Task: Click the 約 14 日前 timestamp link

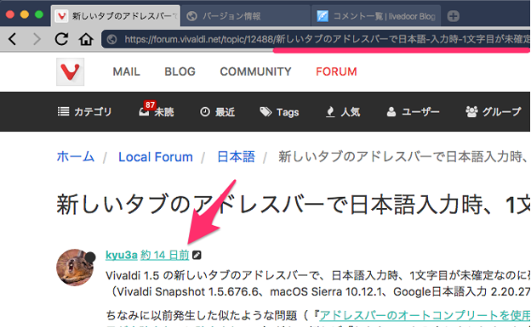Action: coord(165,255)
